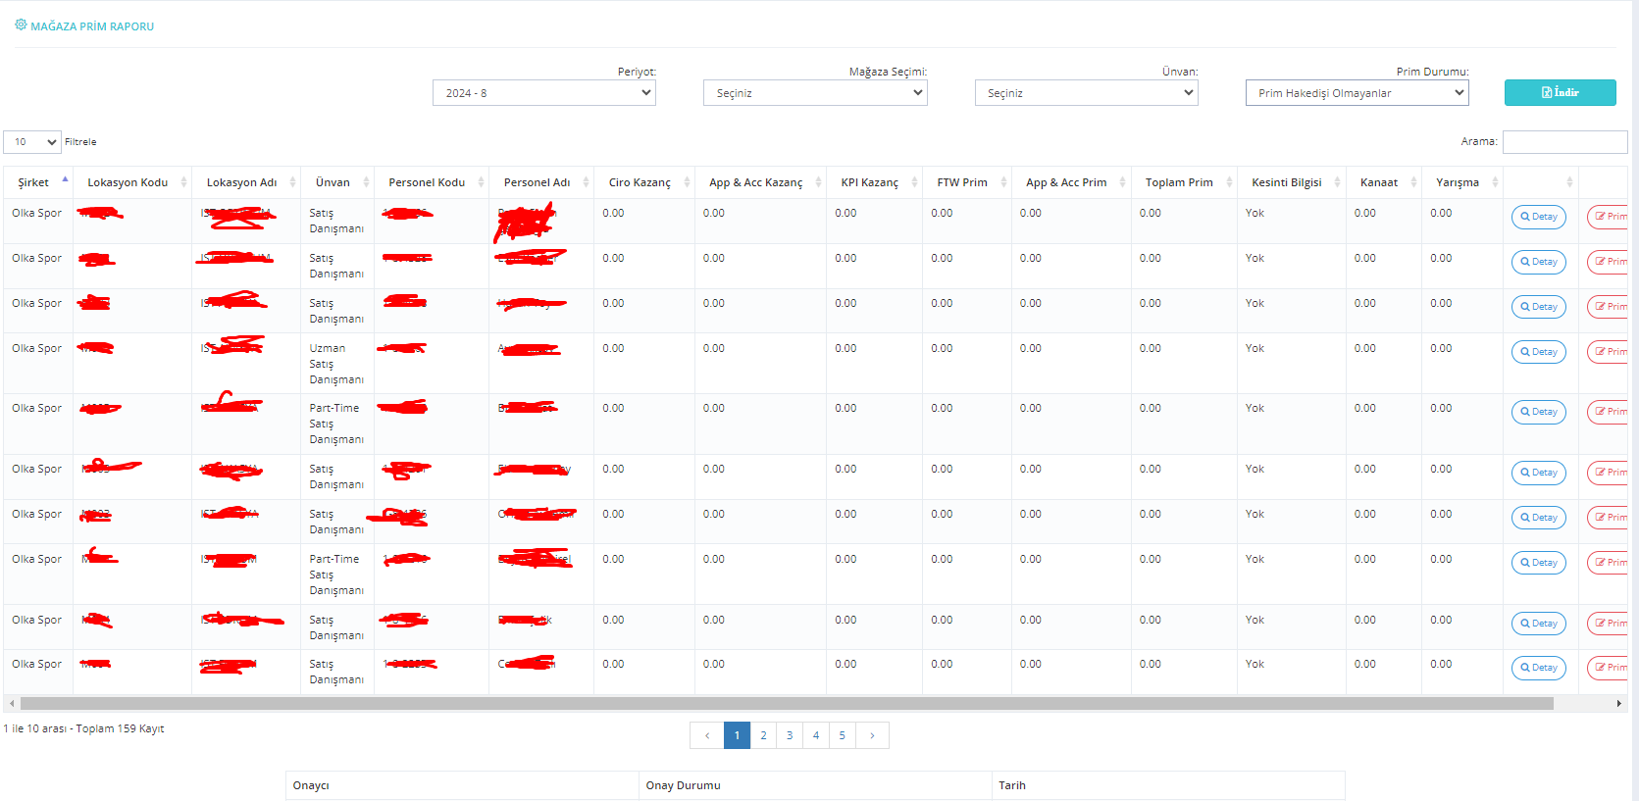
Task: Sort table by Toplam Prim column
Action: click(x=1184, y=182)
